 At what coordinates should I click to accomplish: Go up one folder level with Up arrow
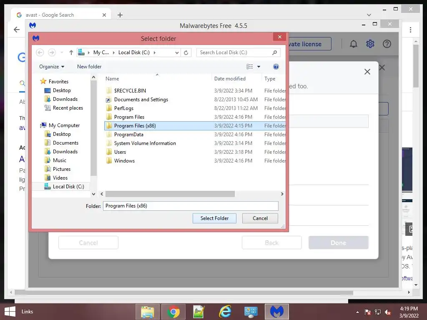71,52
